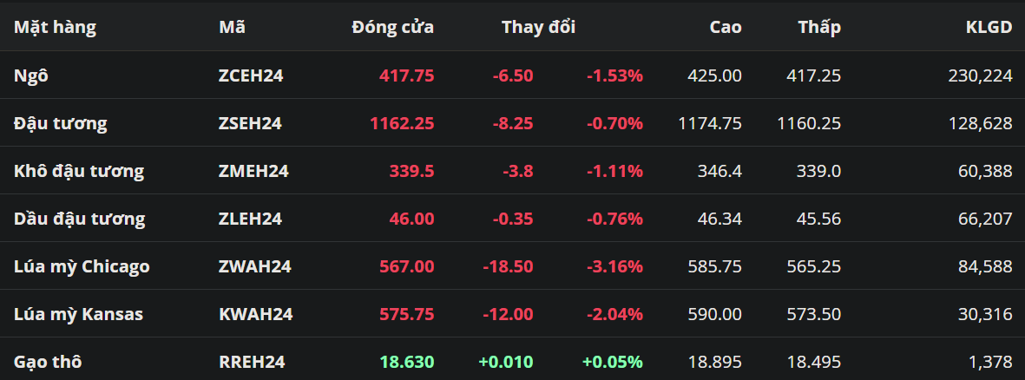This screenshot has width=1025, height=380.
Task: Click the Mặt hàng column header
Action: [55, 27]
